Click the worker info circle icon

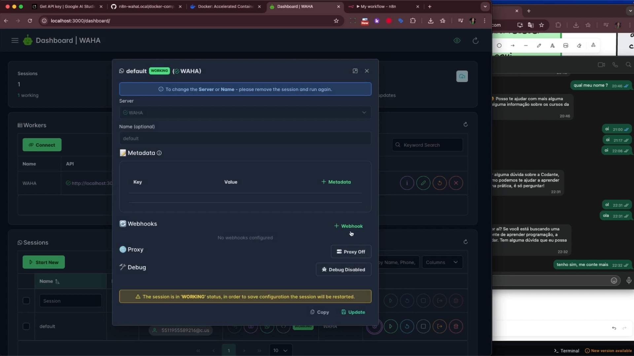click(407, 183)
